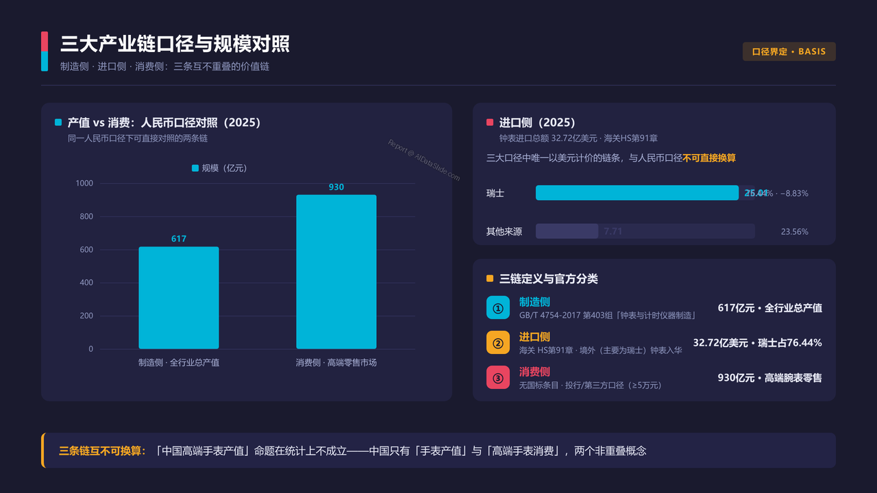Click the −8.83% value in 瑞士 row

(x=794, y=193)
